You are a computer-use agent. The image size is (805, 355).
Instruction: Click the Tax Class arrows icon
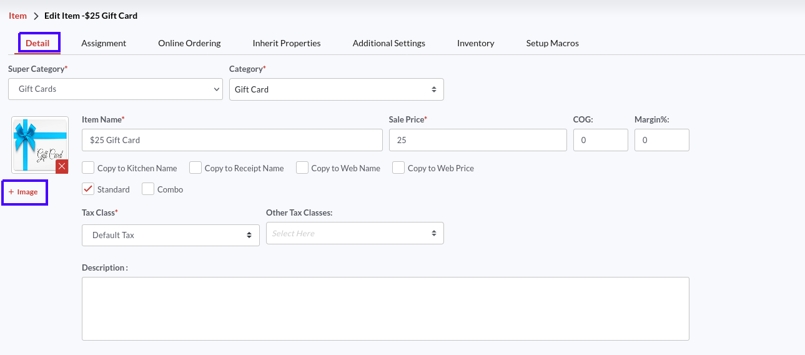point(249,236)
